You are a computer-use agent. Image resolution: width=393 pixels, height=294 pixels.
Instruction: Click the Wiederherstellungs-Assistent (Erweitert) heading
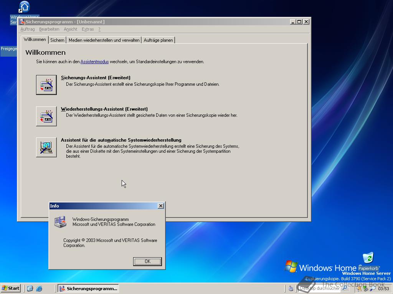[x=104, y=109]
